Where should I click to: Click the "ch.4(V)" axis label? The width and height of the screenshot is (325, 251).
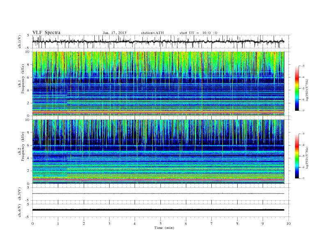coord(19,210)
